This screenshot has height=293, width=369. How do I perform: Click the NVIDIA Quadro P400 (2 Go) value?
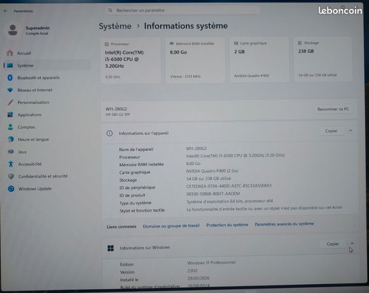(212, 171)
